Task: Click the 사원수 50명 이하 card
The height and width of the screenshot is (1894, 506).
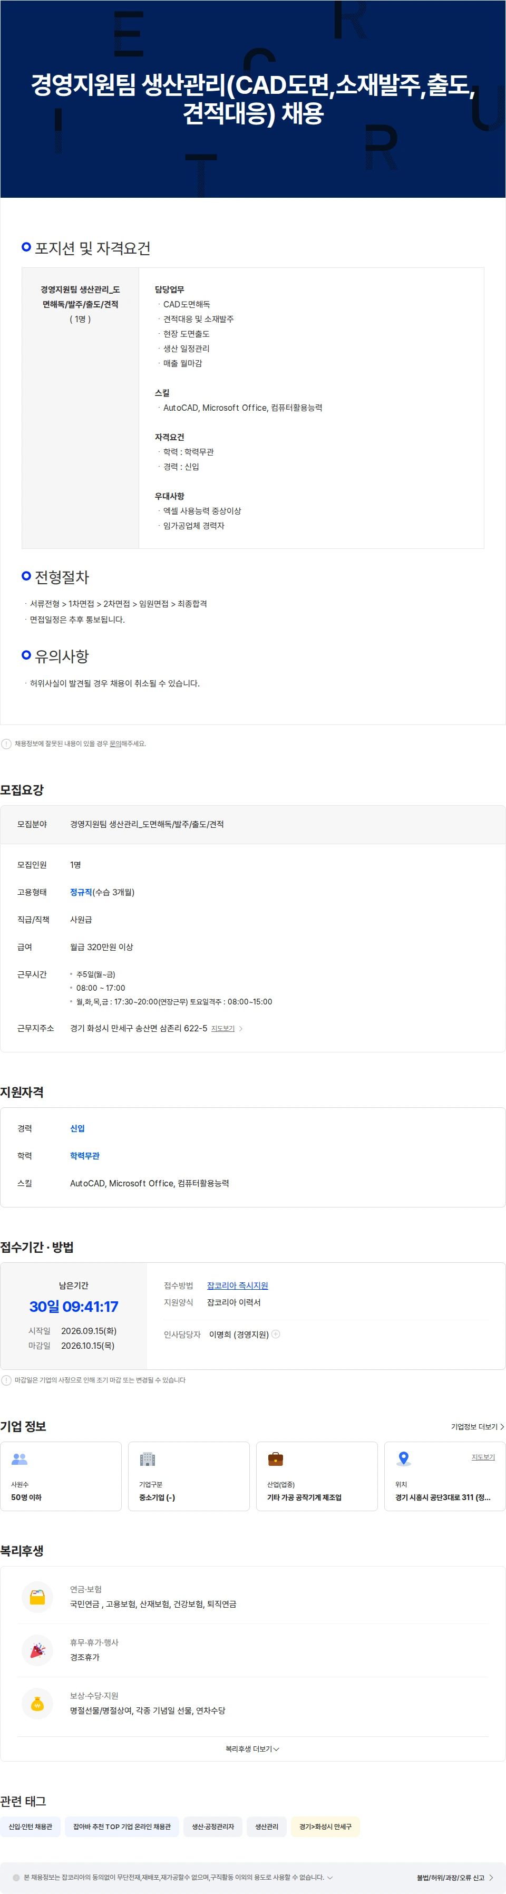Action: 61,1476
